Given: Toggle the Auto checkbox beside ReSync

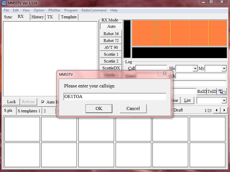Looking at the screenshot, I should coord(43,102).
